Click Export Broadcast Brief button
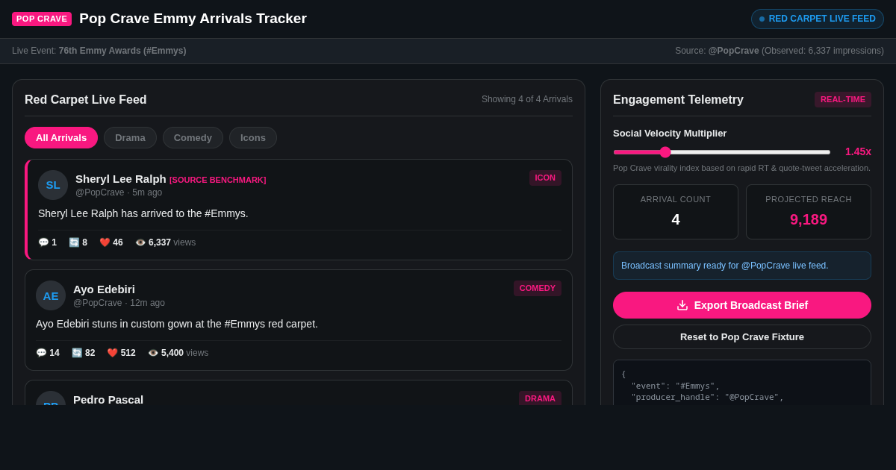 coord(742,305)
